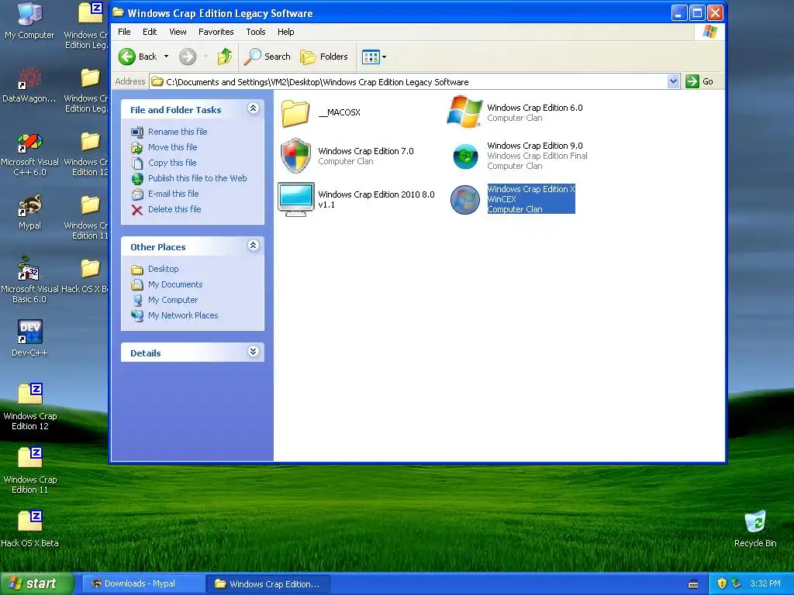Collapse File and Folder Tasks panel

click(x=254, y=108)
